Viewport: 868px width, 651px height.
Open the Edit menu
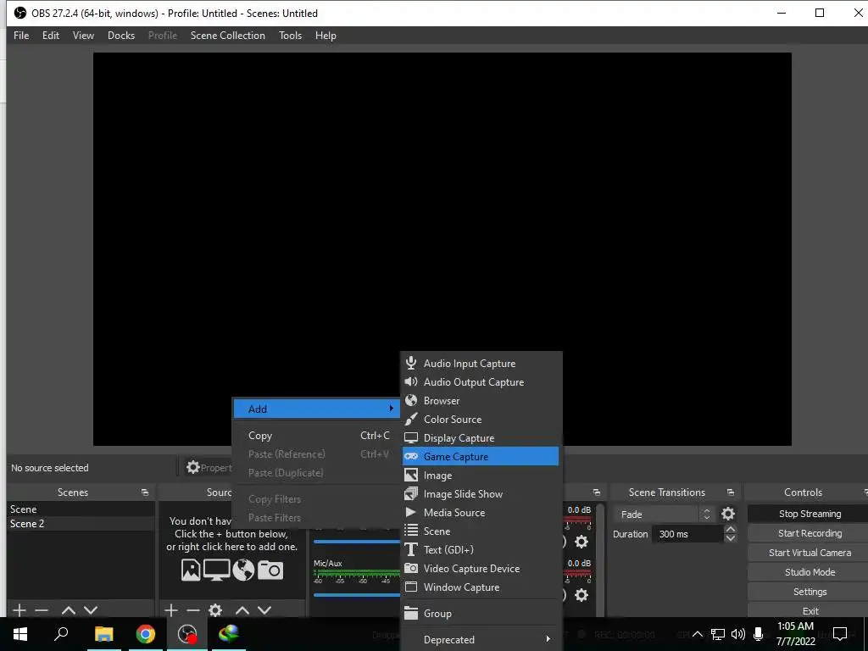[x=50, y=36]
